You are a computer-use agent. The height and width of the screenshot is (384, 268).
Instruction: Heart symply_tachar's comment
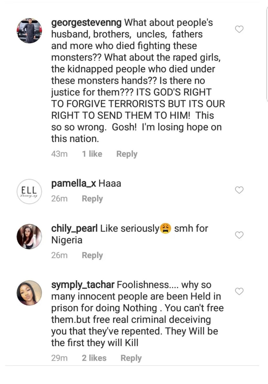tap(239, 291)
